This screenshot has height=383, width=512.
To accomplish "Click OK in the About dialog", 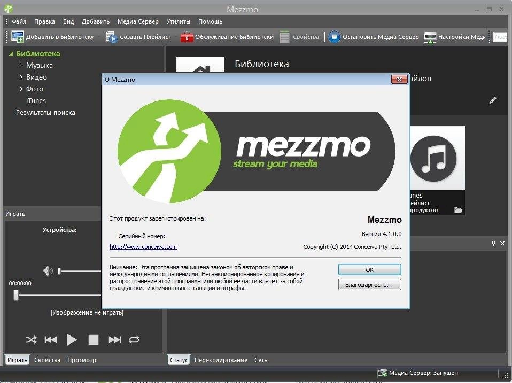I will 370,269.
